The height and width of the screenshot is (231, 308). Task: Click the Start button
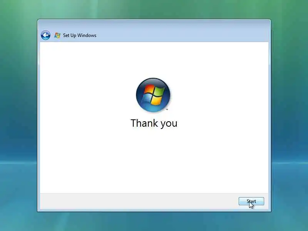pyautogui.click(x=251, y=201)
